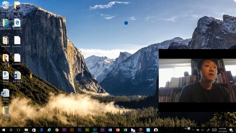Screen dimensions: 236x133
Task: Launch Internet Explorer from the taskbar
Action: (x=49, y=130)
